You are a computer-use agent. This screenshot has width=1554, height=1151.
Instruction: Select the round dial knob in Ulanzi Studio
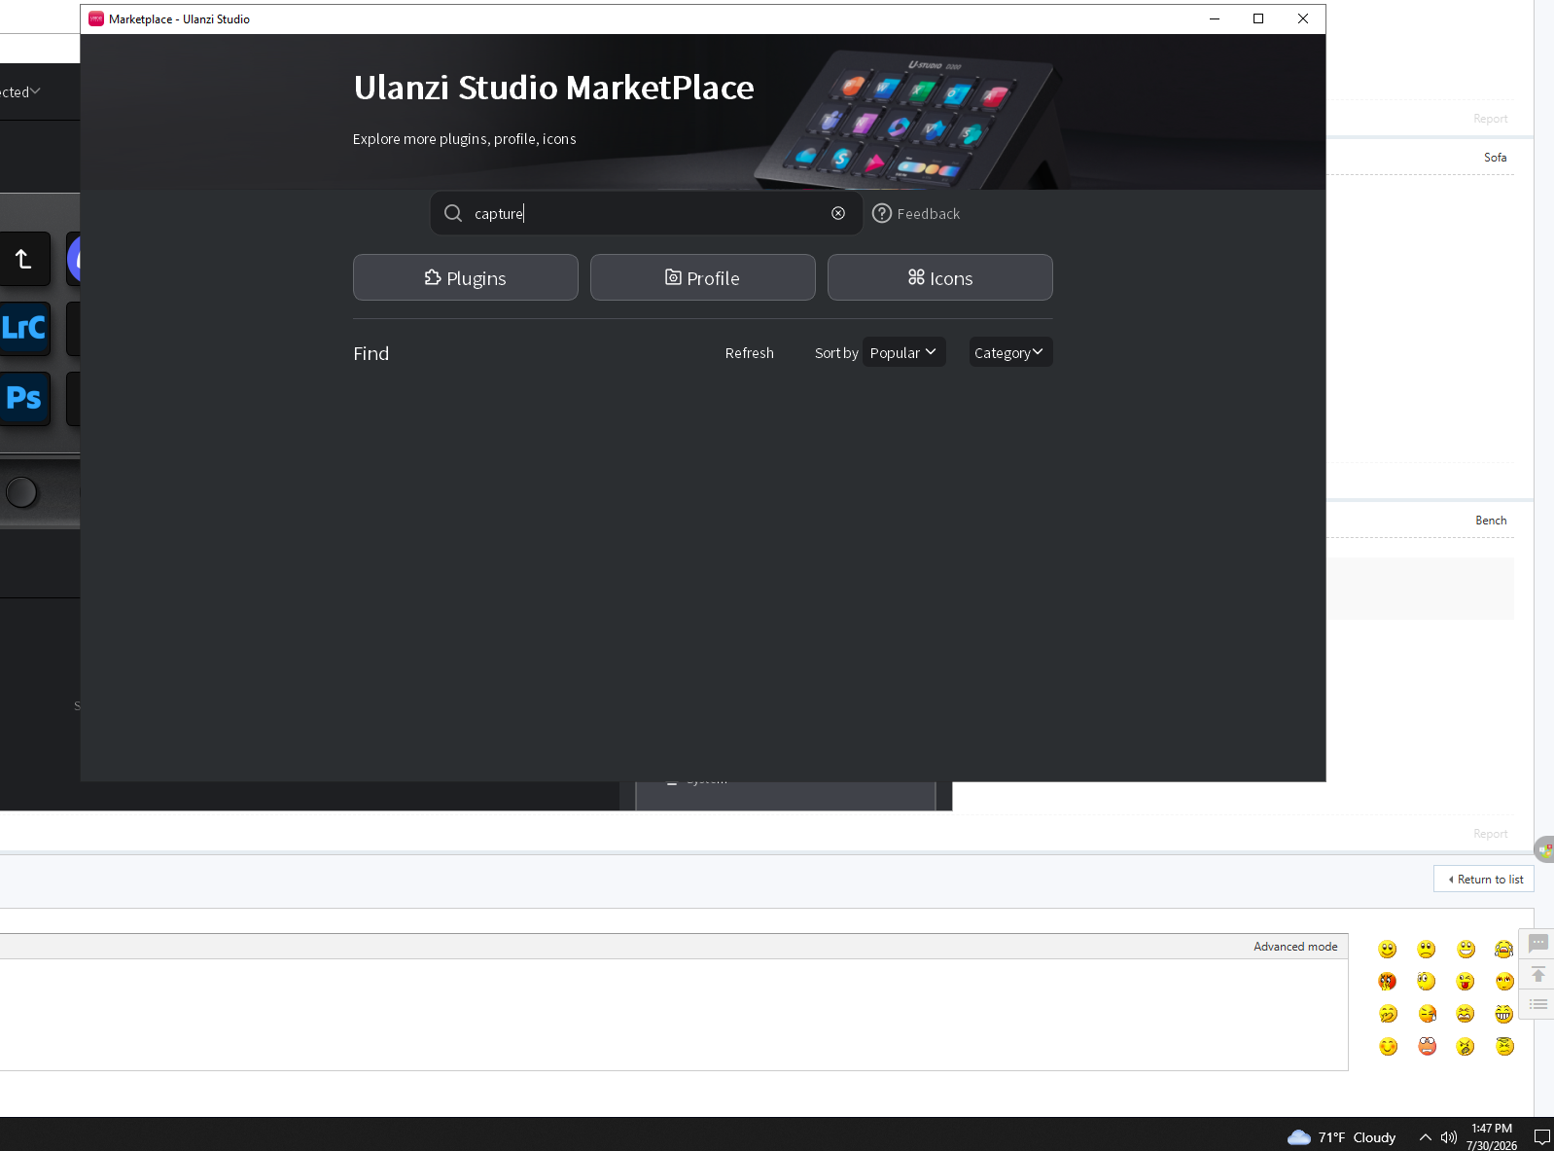click(21, 492)
